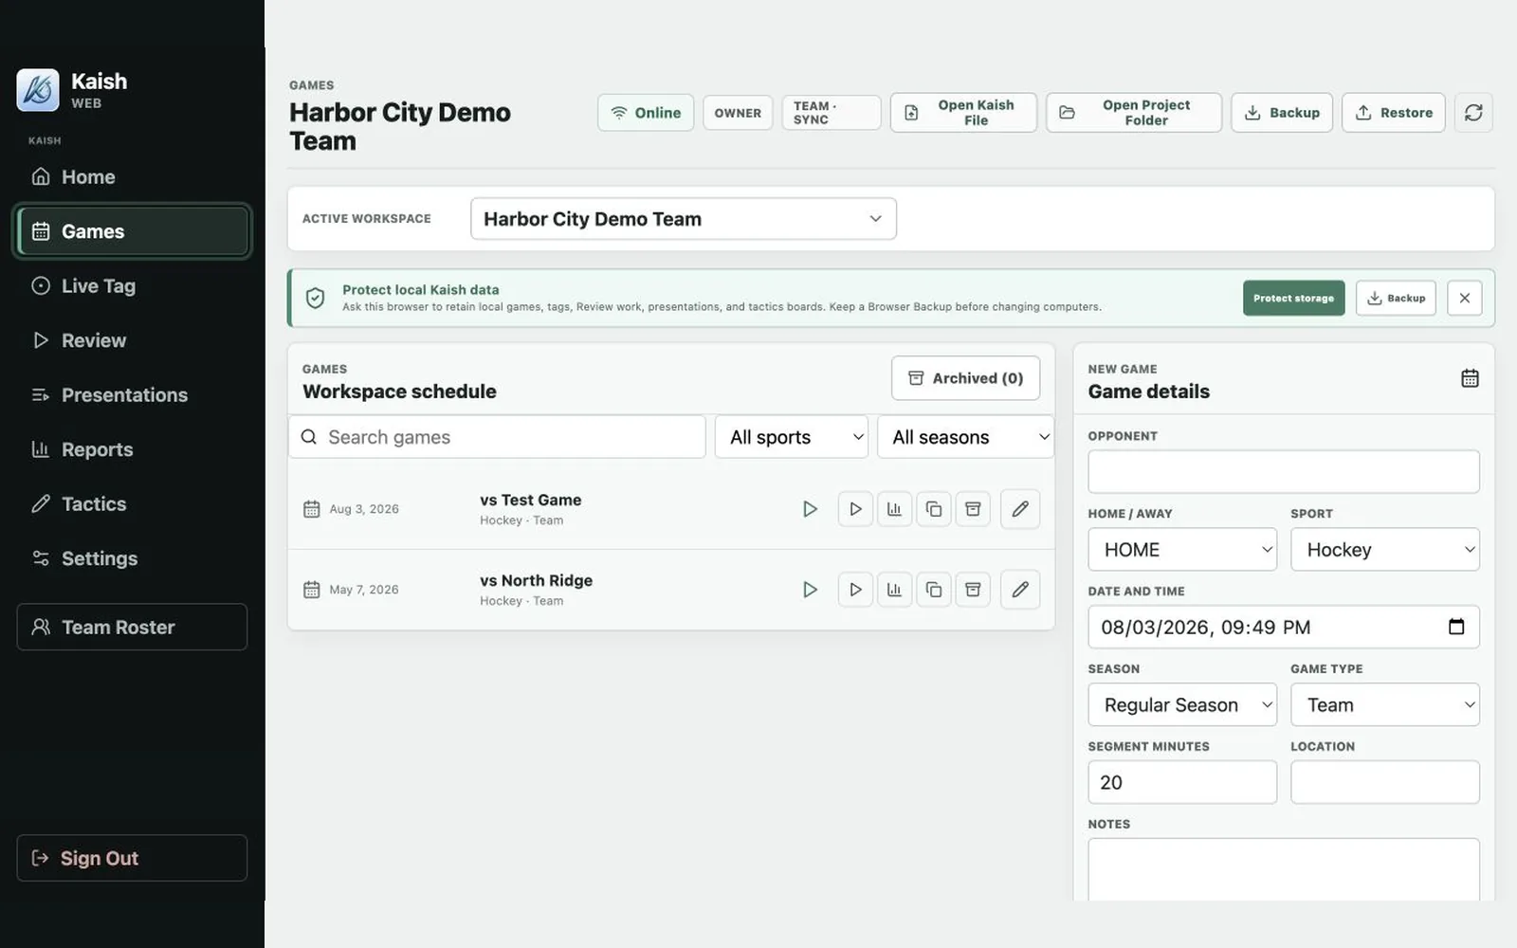
Task: Click boxed play button for vs North Ridge
Action: point(855,590)
